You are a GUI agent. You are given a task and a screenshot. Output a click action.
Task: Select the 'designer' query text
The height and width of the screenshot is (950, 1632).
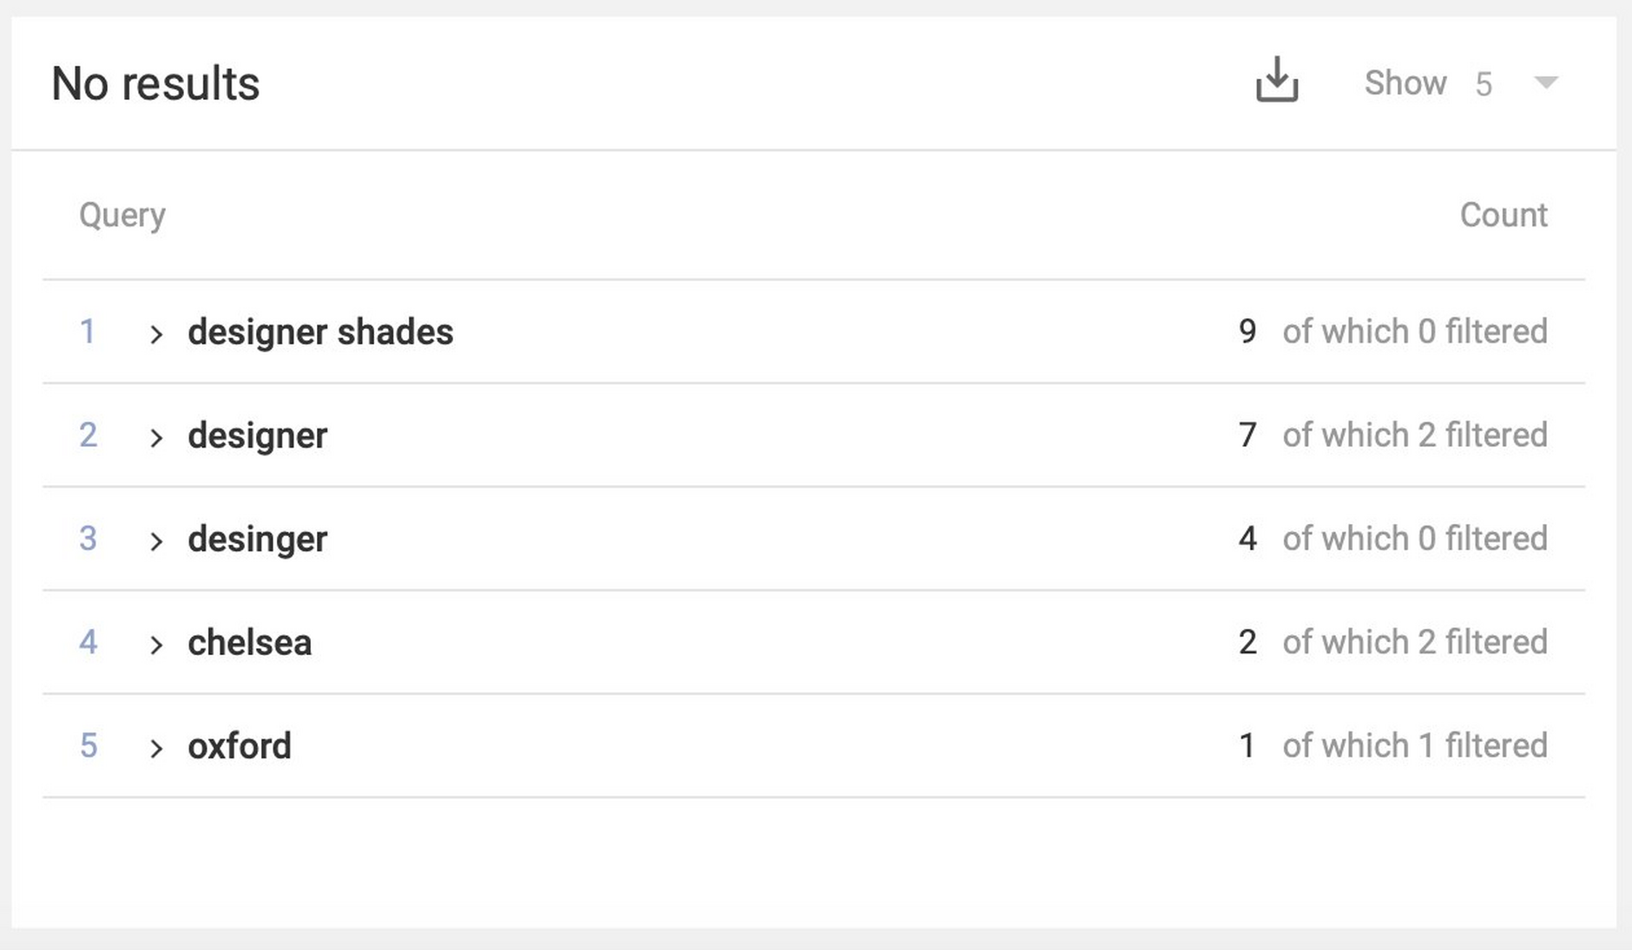point(258,436)
